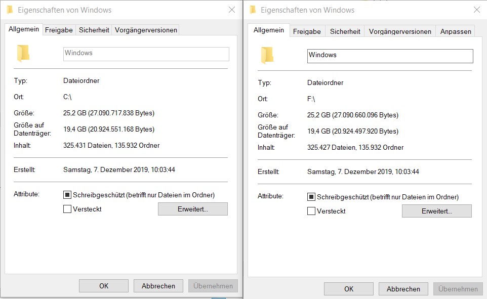Open Freigabe tab in the left (C:\) dialog
487x299 pixels.
coord(59,30)
